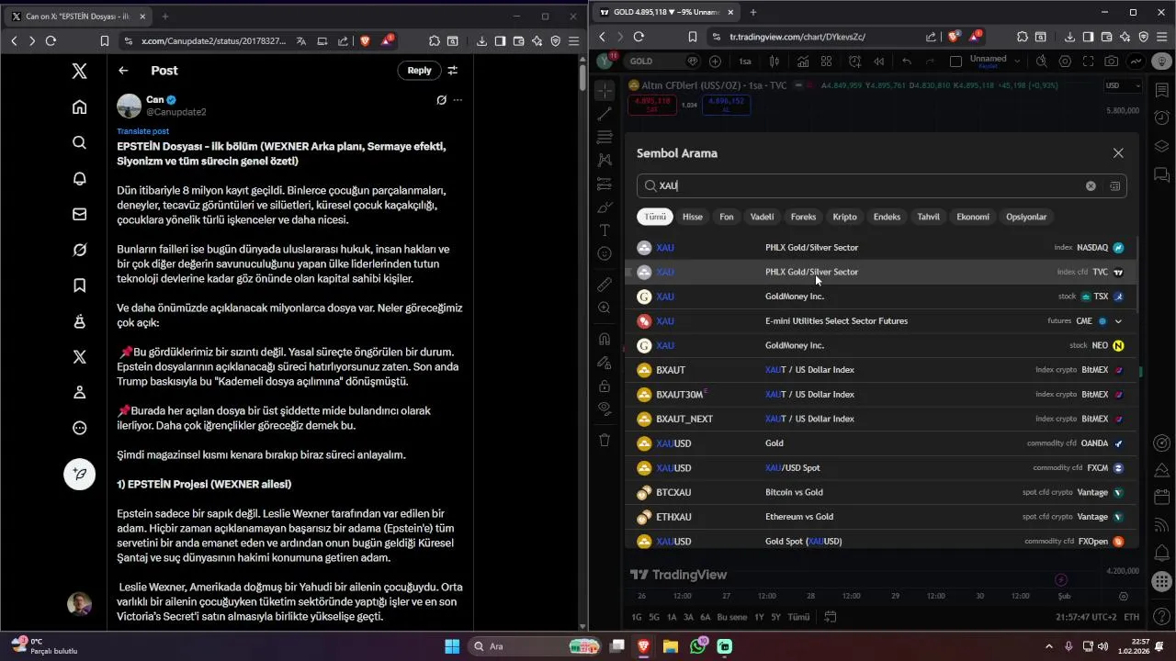Select the Fon filter tab
Screen dimensions: 1176x661
click(x=727, y=217)
